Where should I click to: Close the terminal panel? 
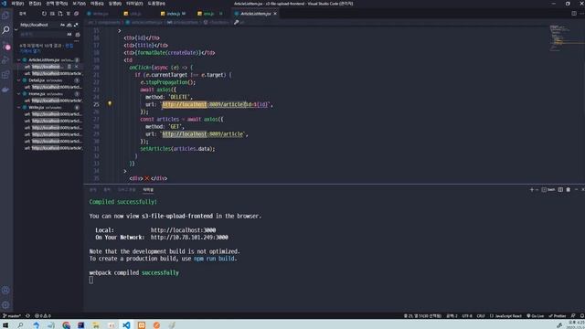583,189
